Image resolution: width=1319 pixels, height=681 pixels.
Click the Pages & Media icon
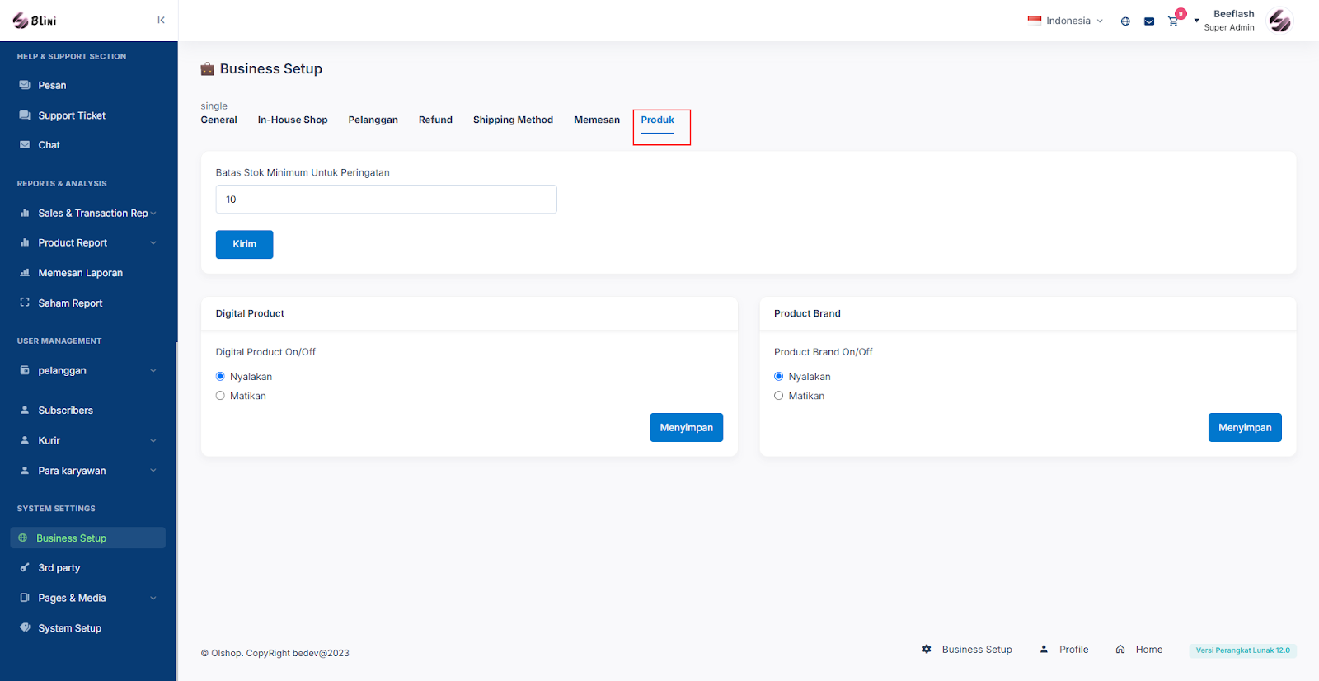(x=25, y=598)
